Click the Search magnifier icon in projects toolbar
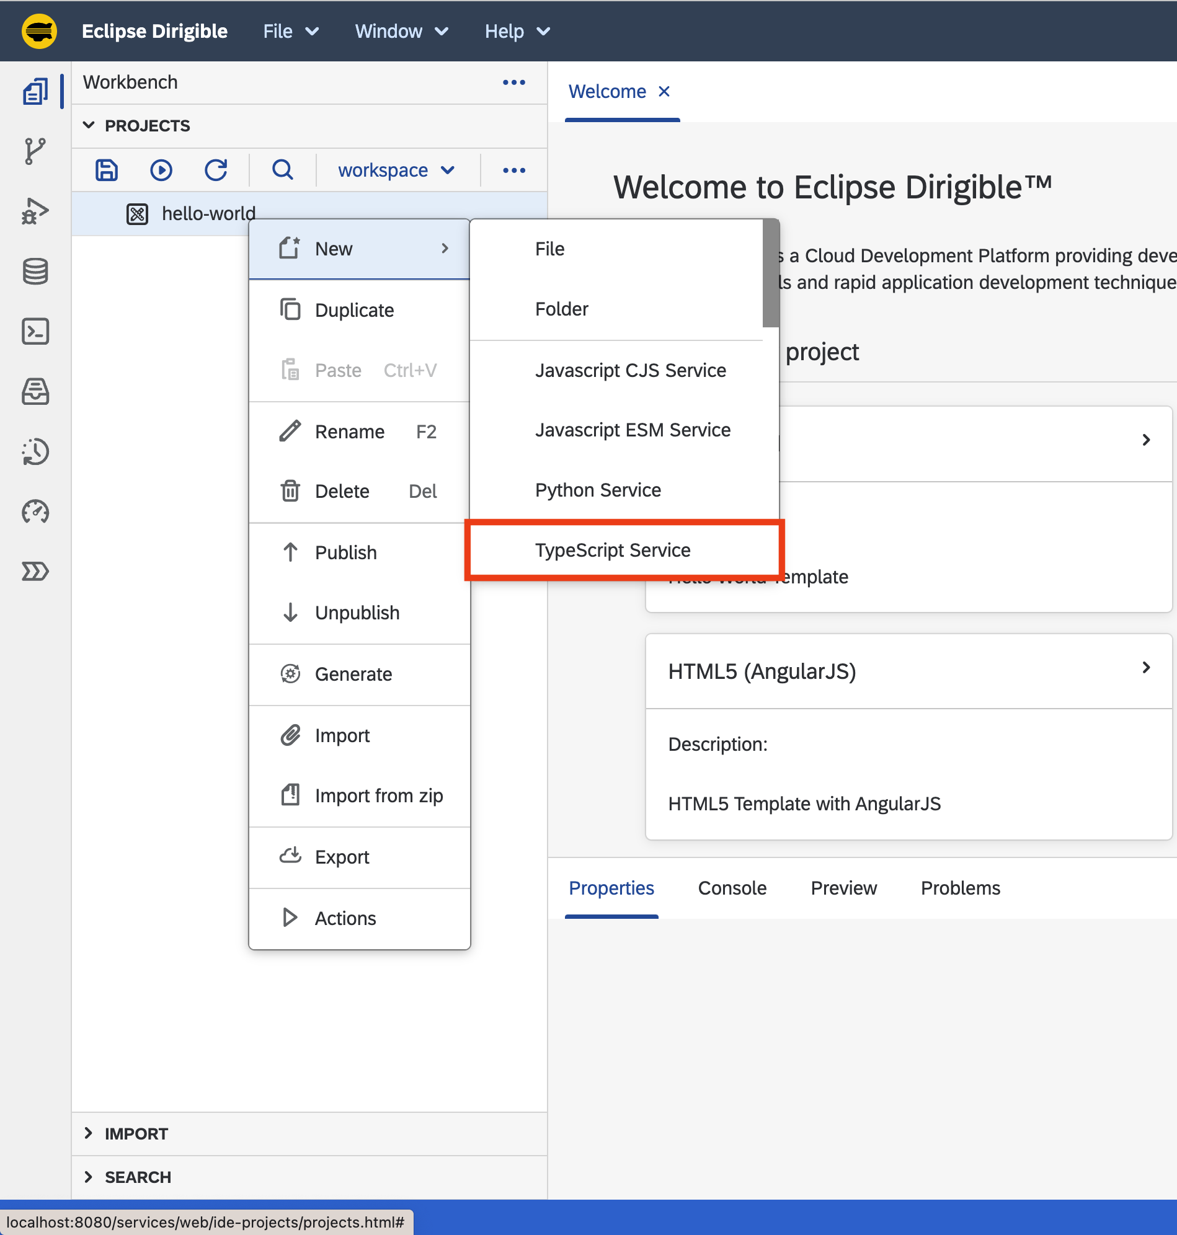The height and width of the screenshot is (1235, 1177). tap(283, 170)
